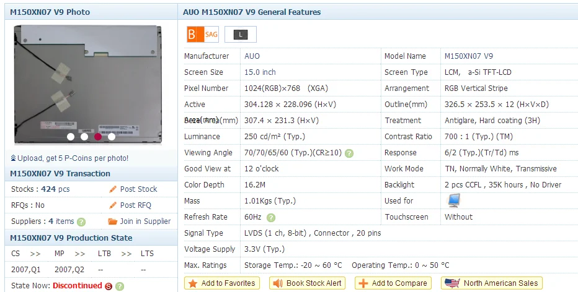Click the 12 o'clock good view value

coord(261,169)
